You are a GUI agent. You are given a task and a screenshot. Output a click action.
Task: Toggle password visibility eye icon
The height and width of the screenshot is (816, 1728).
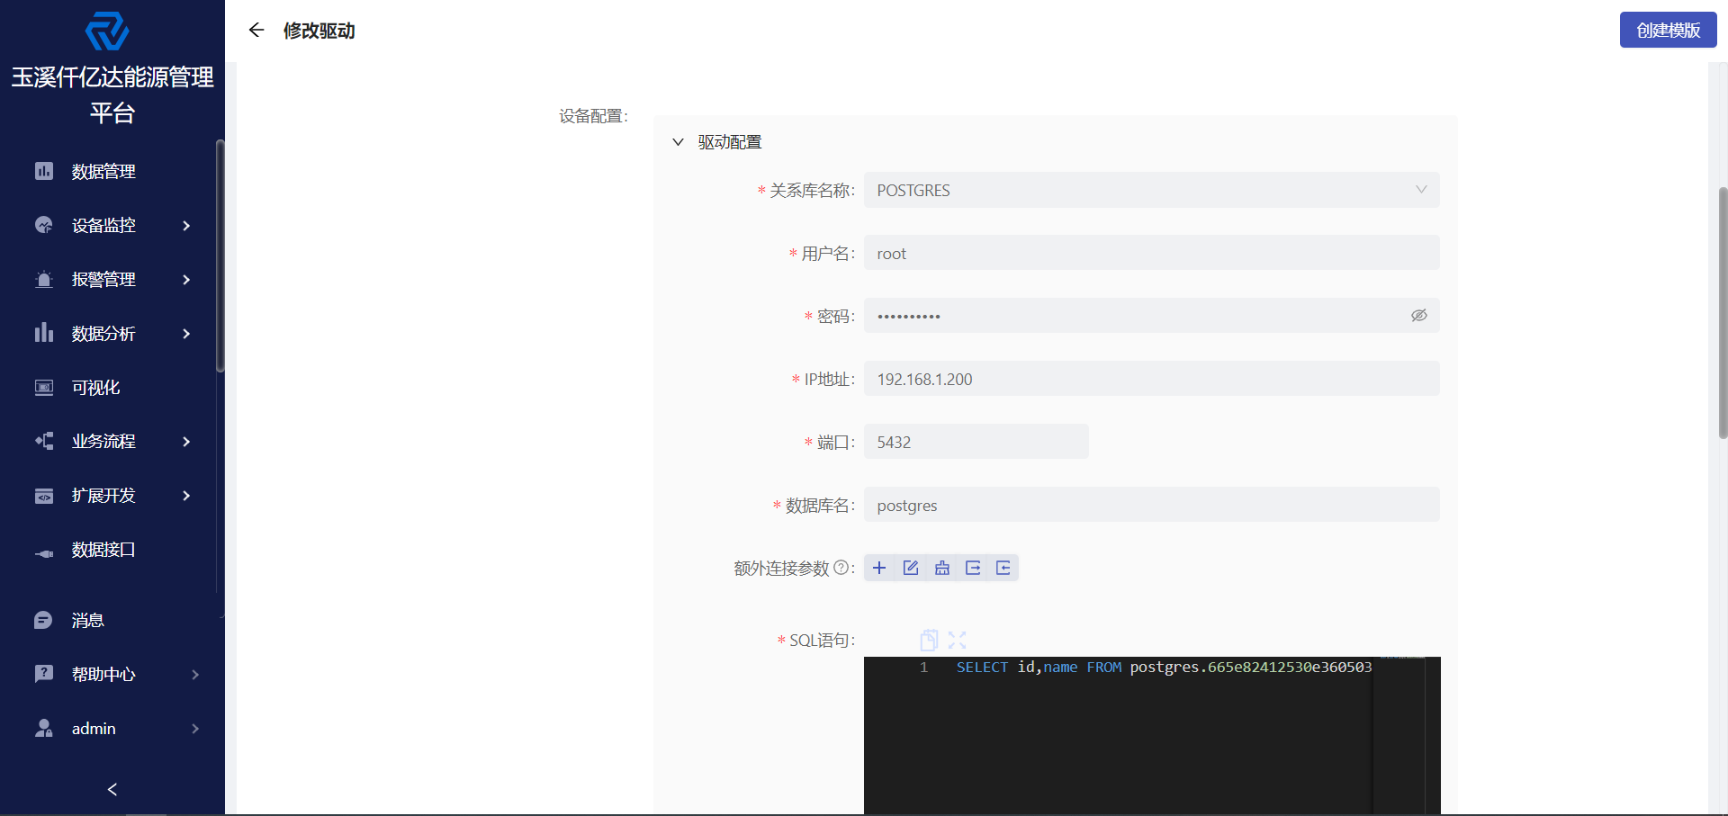pos(1419,316)
